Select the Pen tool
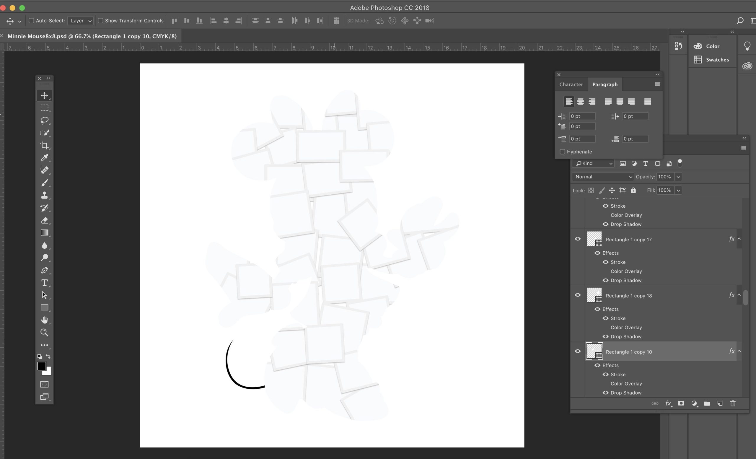The image size is (756, 459). tap(45, 270)
